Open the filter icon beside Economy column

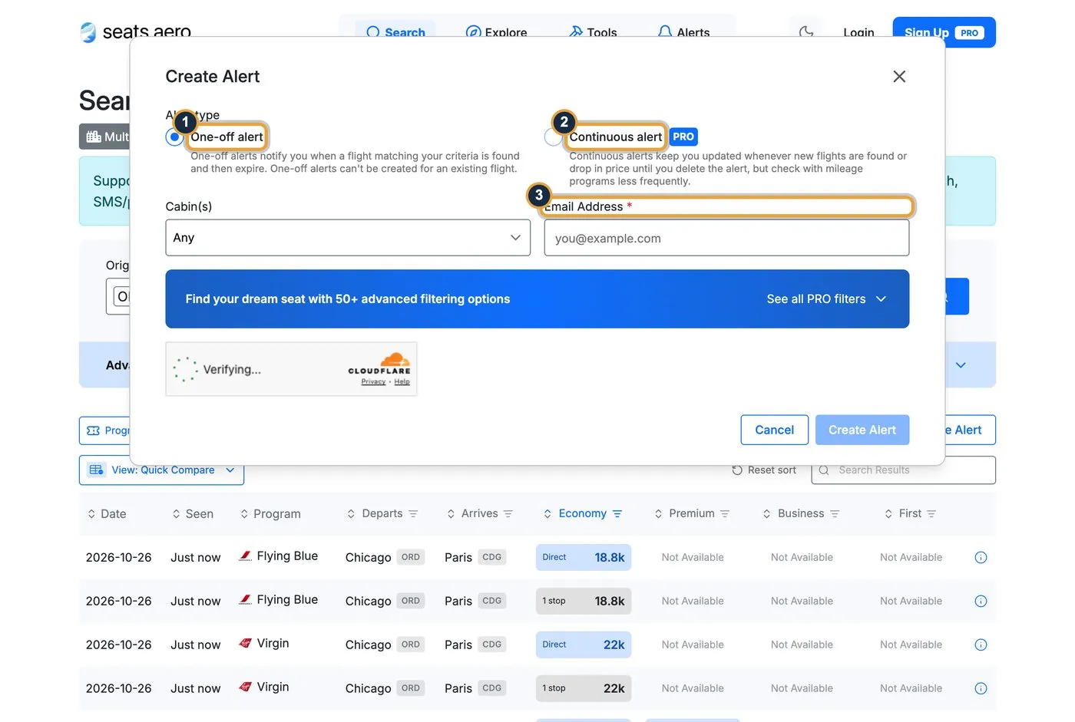617,514
